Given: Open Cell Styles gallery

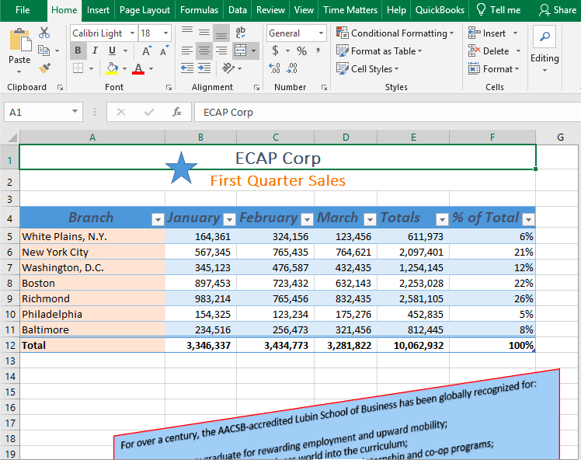Looking at the screenshot, I should coord(367,68).
